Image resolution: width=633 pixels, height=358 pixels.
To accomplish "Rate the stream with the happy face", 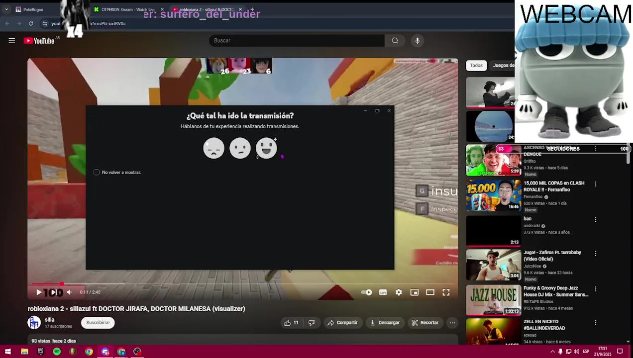I will pyautogui.click(x=266, y=148).
